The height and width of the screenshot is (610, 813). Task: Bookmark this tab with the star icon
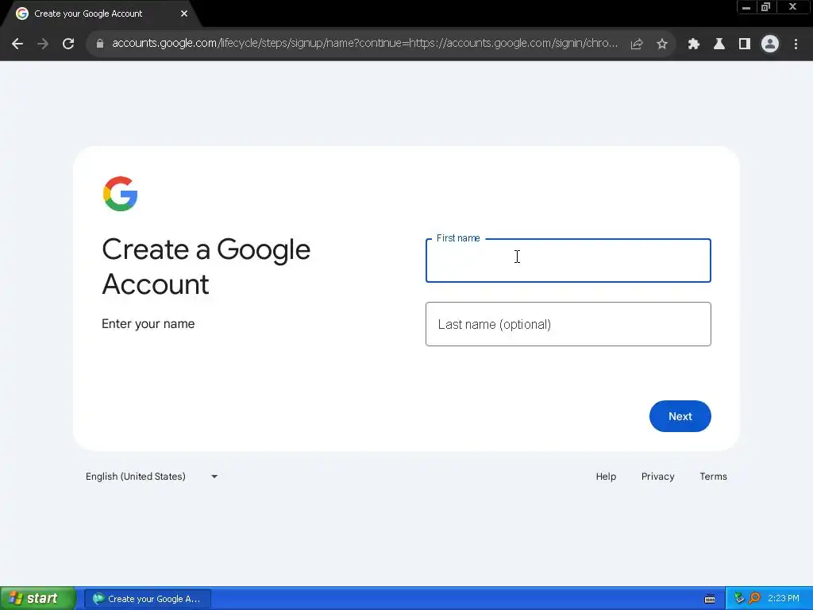point(662,44)
